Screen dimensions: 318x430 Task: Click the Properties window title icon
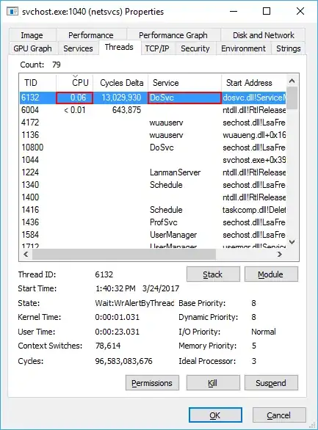click(x=12, y=12)
